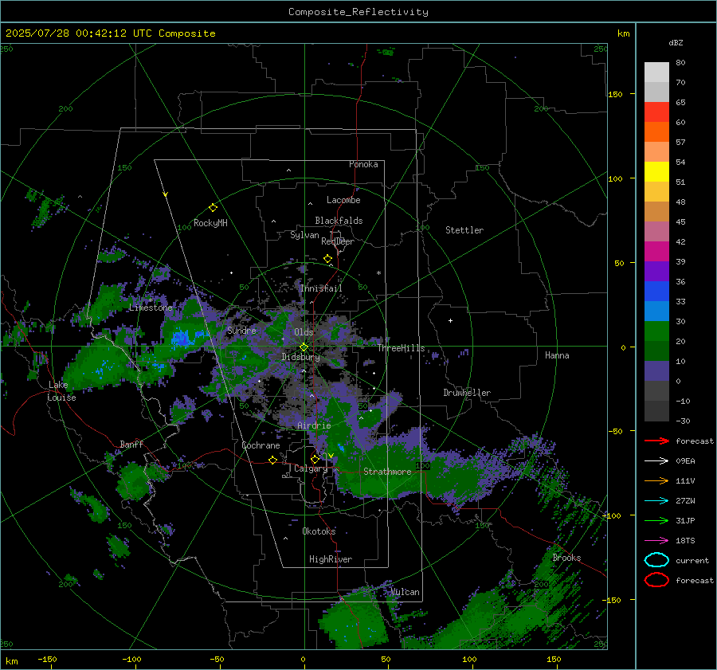Click the Sundre town label
Screen dimensions: 717x670
241,331
